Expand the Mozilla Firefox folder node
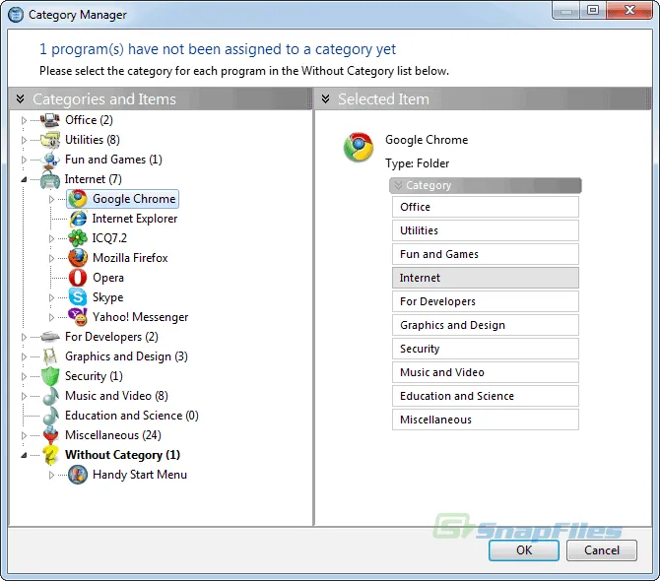The width and height of the screenshot is (660, 581). pyautogui.click(x=51, y=258)
